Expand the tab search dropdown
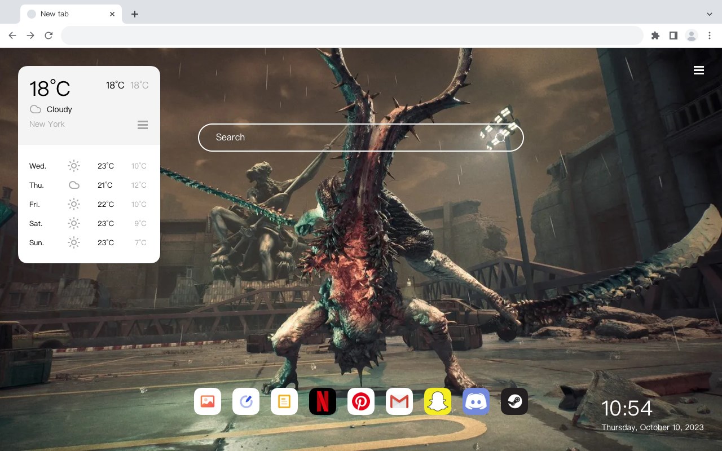722x451 pixels. 710,14
